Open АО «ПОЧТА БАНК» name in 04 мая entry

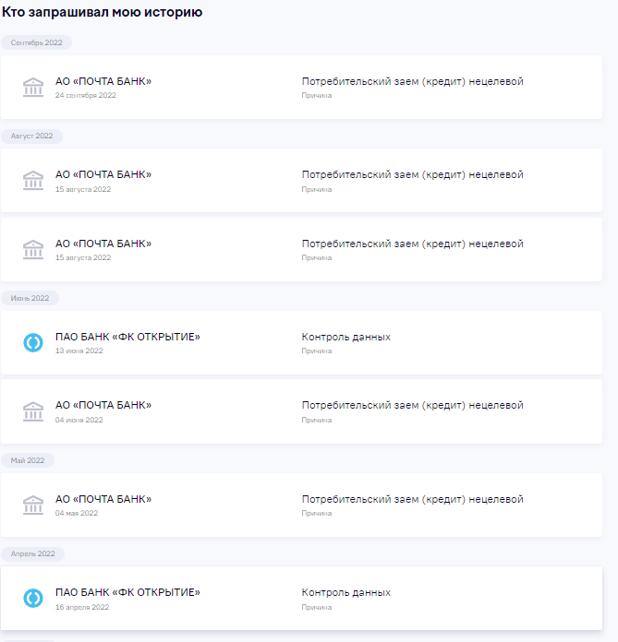(x=103, y=499)
